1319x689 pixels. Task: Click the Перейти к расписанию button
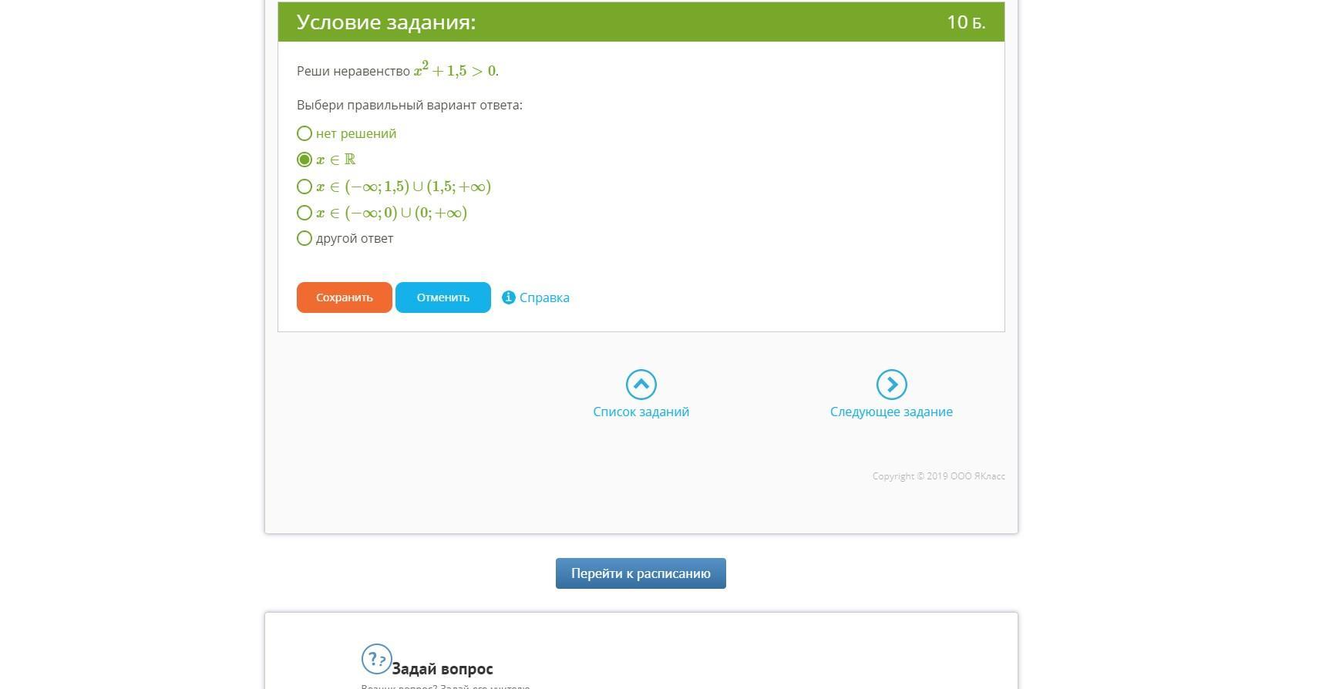point(641,573)
